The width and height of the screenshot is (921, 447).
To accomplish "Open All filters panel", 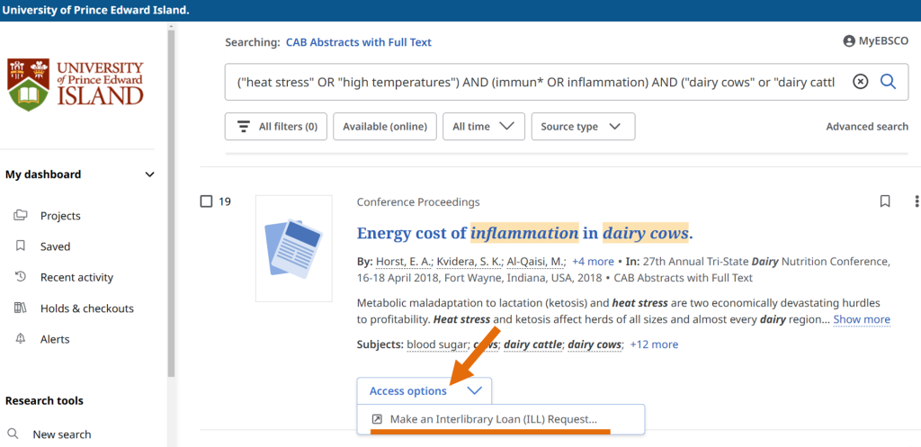I will (276, 127).
